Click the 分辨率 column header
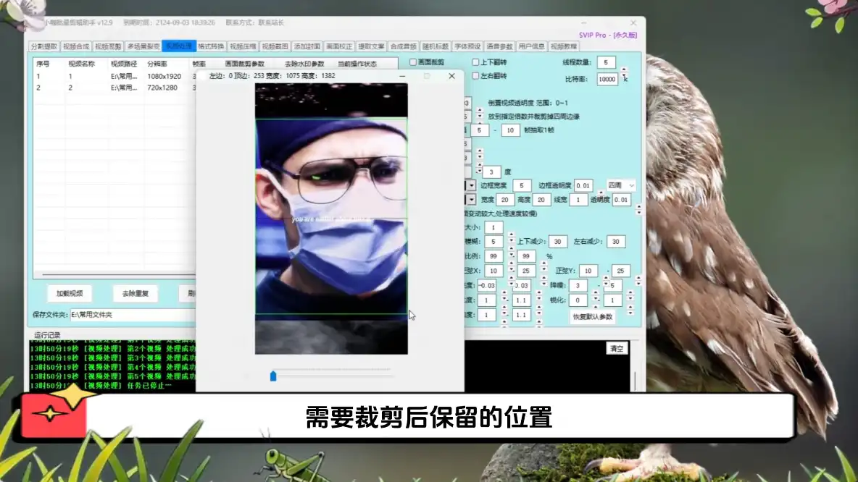The width and height of the screenshot is (858, 482). click(x=157, y=64)
